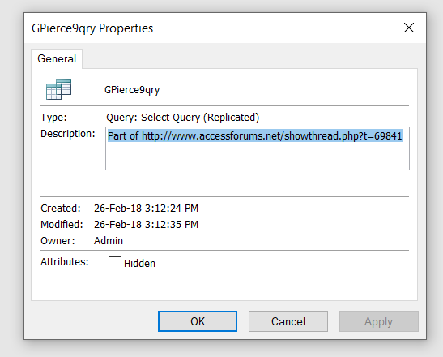
Task: Click the Type label
Action: (53, 117)
